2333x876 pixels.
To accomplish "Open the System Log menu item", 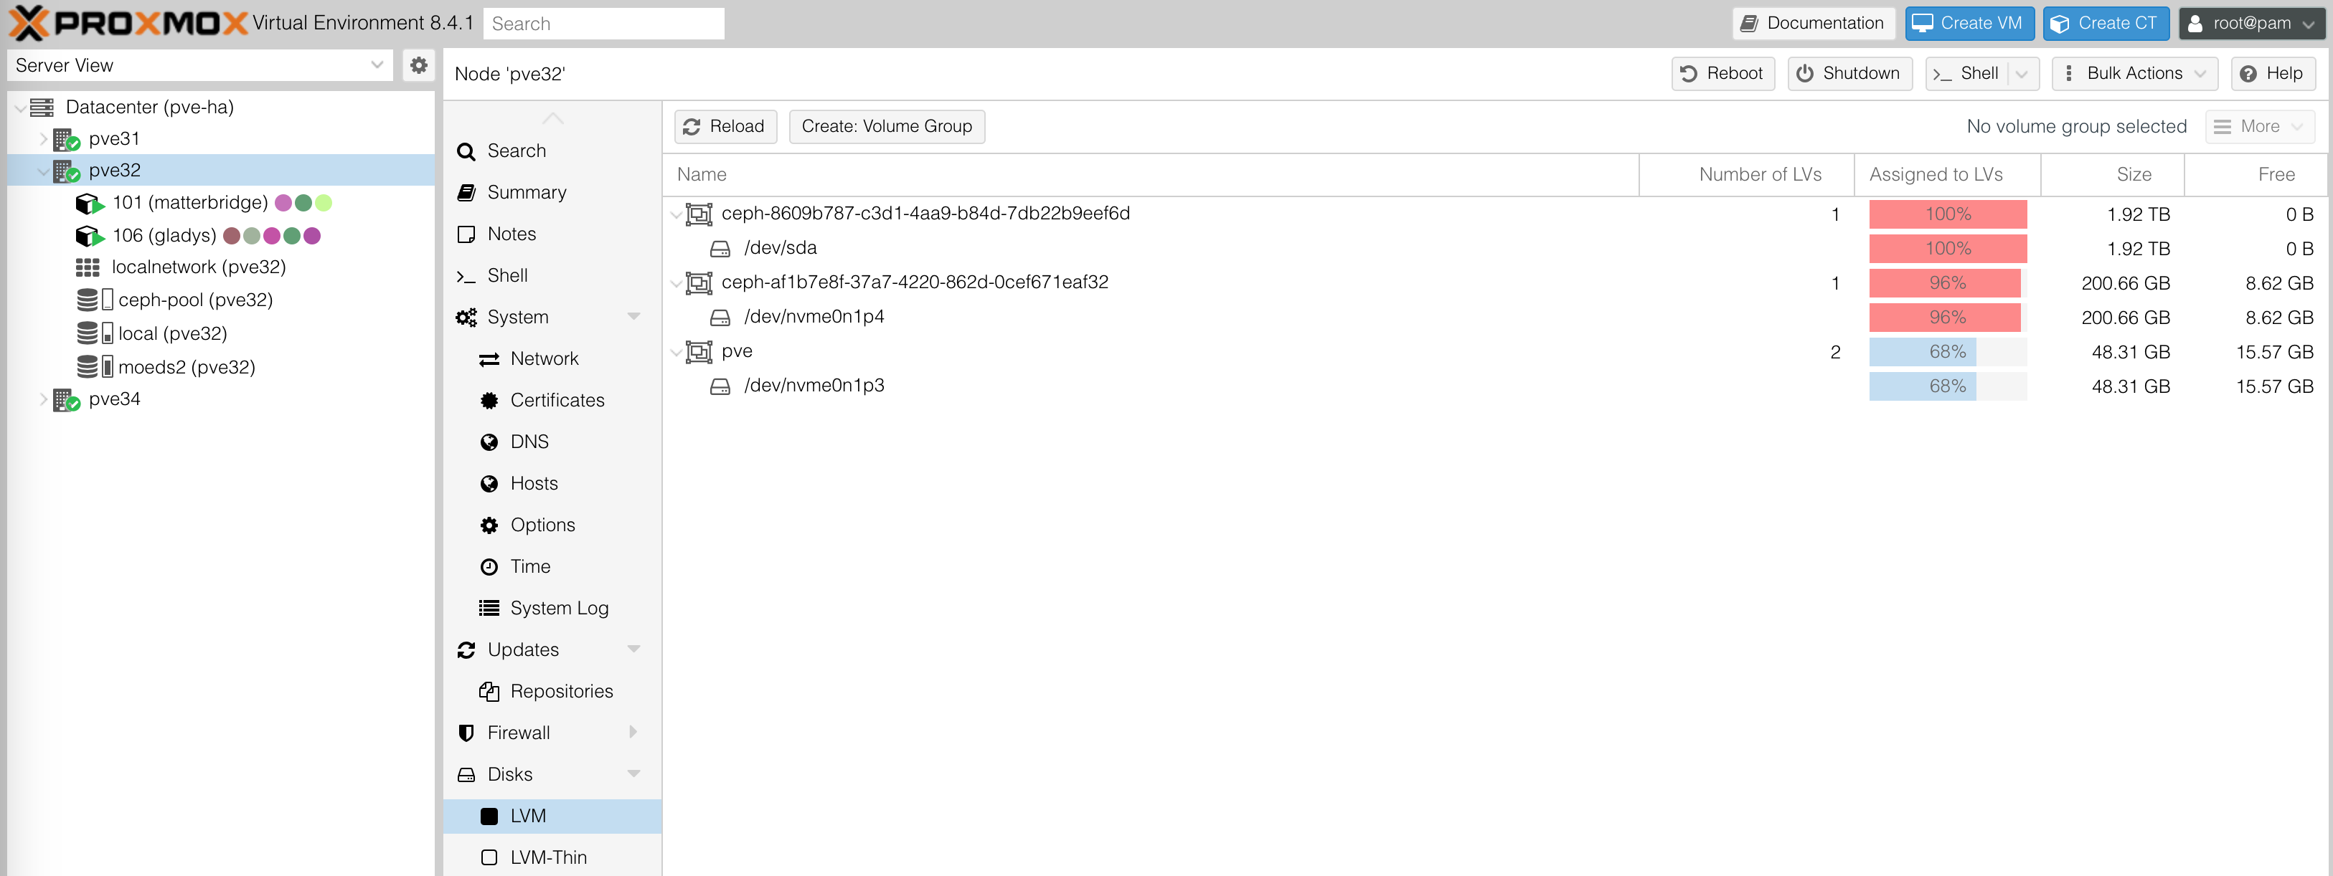I will pos(552,608).
